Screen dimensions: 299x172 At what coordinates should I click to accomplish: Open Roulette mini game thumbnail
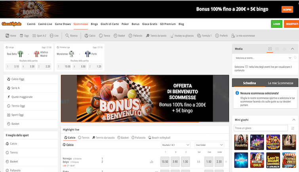(x=241, y=142)
